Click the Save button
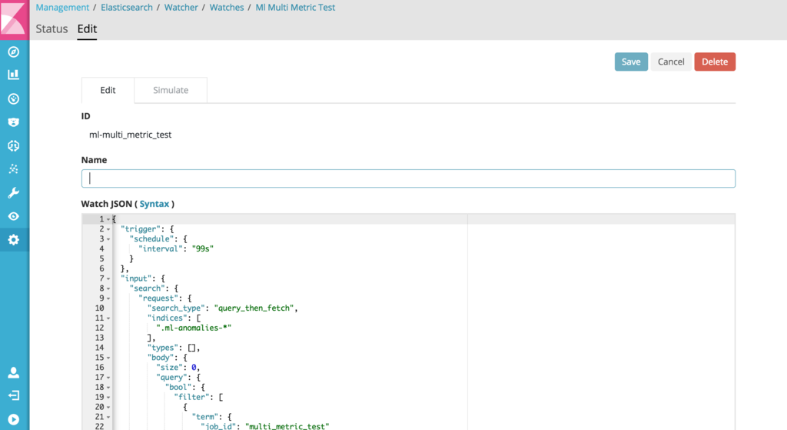This screenshot has width=787, height=430. pyautogui.click(x=631, y=62)
